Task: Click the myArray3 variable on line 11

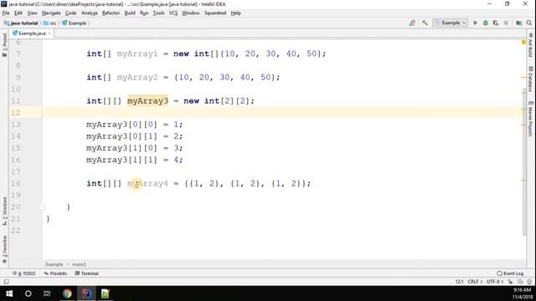Action: tap(147, 100)
